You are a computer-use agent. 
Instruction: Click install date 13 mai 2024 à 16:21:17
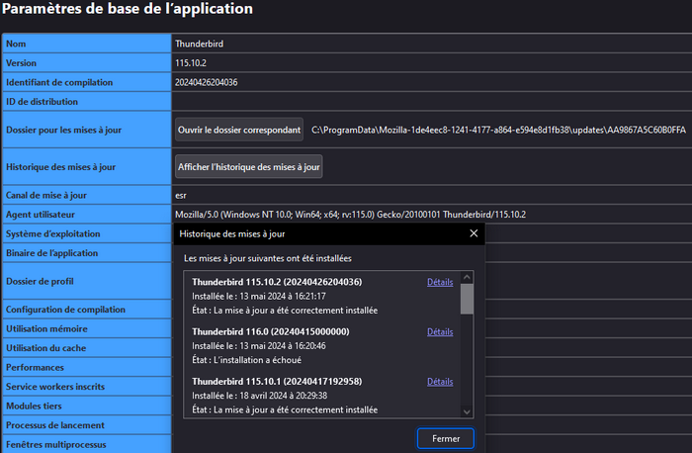click(x=283, y=297)
